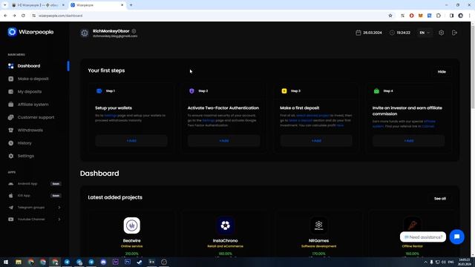Viewport: 475px width, 267px height.
Task: Open Steam from the taskbar
Action: coord(140,262)
